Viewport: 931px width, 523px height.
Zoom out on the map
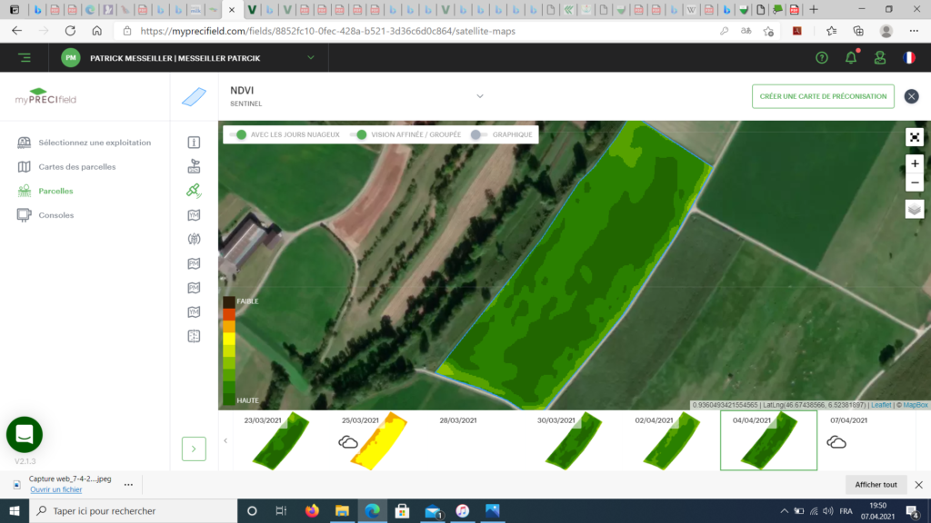(915, 183)
